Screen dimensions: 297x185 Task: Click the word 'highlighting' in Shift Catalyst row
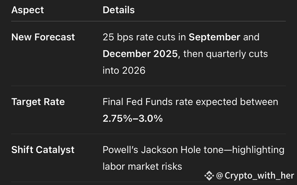[258, 150]
